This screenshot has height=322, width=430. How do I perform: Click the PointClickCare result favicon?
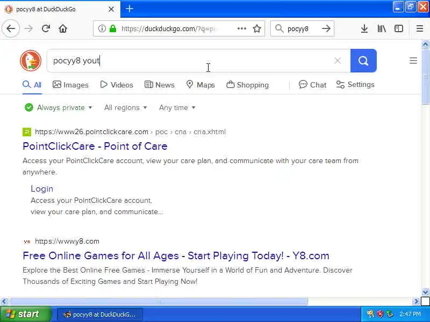point(27,132)
